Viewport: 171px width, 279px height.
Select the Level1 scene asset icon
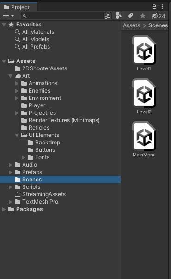coord(144,50)
